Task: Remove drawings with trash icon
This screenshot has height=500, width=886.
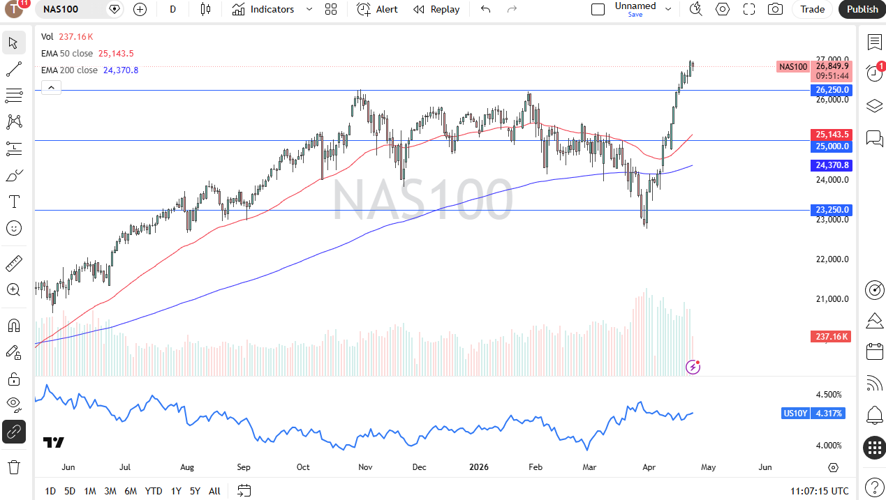Action: tap(13, 467)
